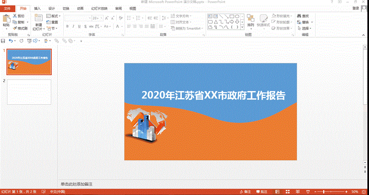Open the Shape Fill (形状填充) dropdown
This screenshot has width=369, height=195.
tap(283, 16)
